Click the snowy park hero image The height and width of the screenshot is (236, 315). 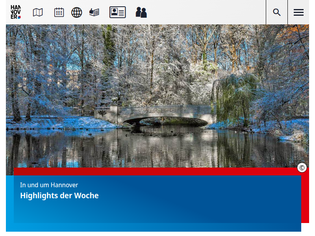157,59
